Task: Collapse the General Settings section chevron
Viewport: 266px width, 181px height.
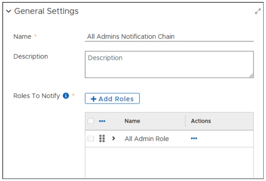Action: point(8,11)
